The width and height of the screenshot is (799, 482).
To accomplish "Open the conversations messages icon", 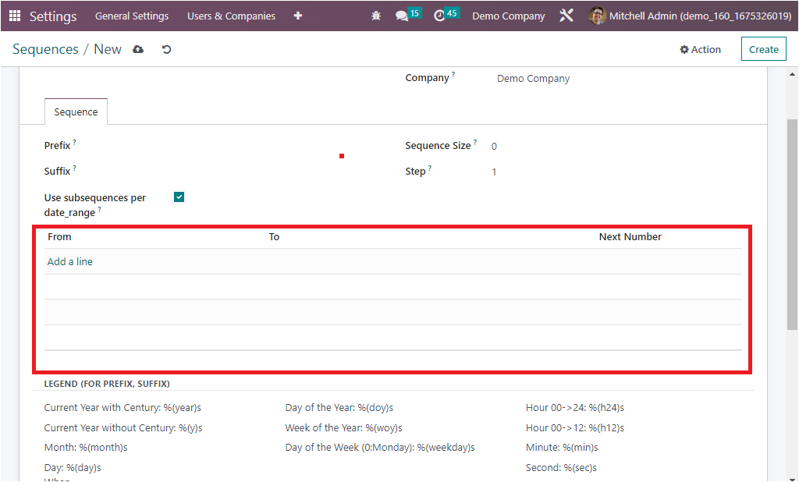I will point(402,16).
